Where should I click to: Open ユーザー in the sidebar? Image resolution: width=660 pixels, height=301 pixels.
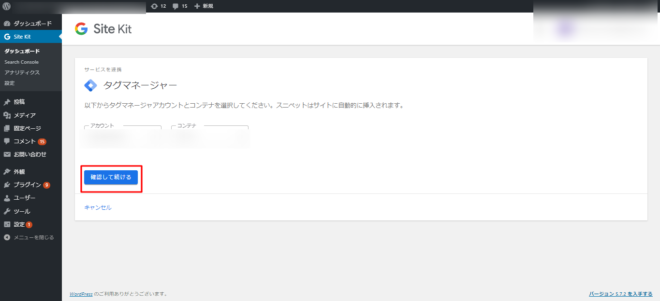tap(31, 198)
